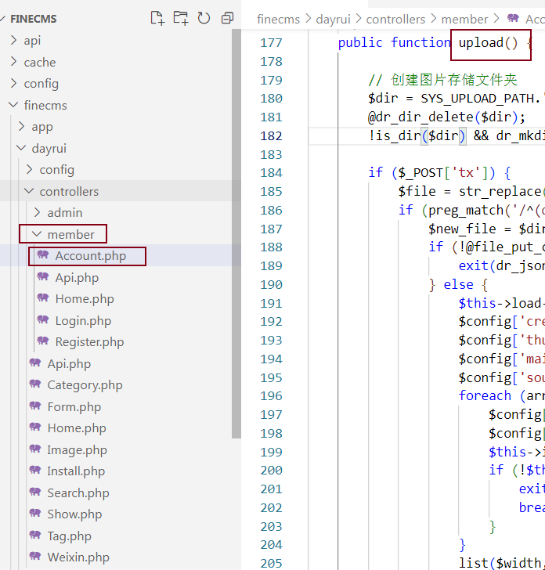Open Register.php from the file tree
Screen dimensions: 545x570
(89, 342)
